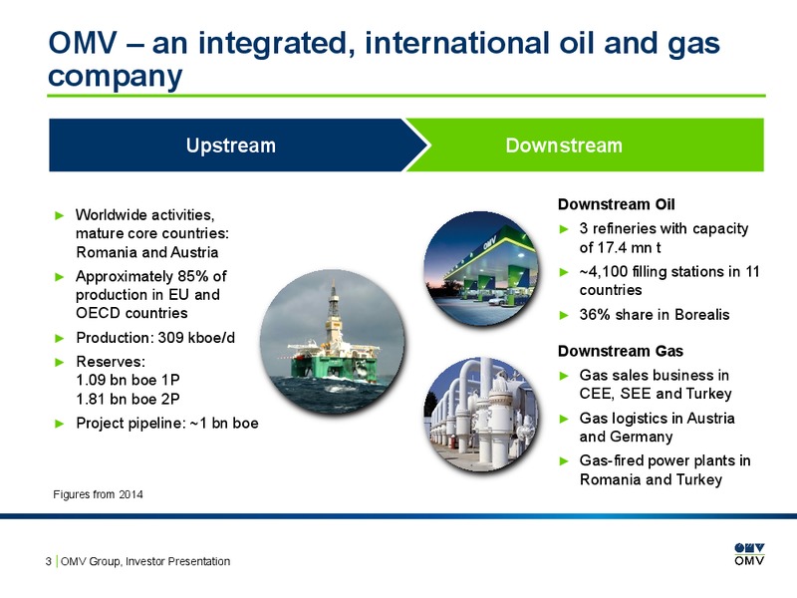The width and height of the screenshot is (797, 598).
Task: Select 'Production: 309 kboe/d' line
Action: [x=155, y=338]
